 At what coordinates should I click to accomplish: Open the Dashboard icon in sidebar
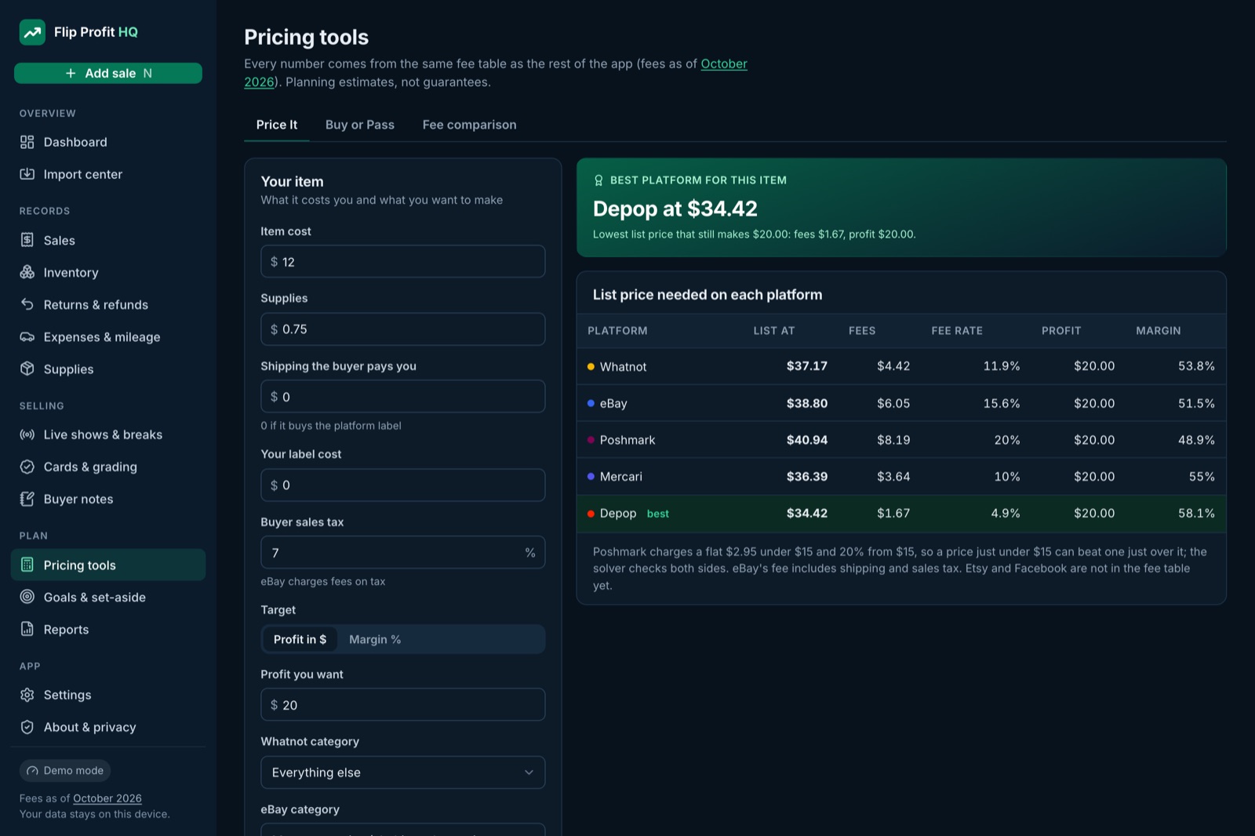(27, 142)
